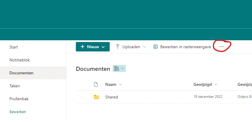Go to Start in the sidebar

click(14, 47)
